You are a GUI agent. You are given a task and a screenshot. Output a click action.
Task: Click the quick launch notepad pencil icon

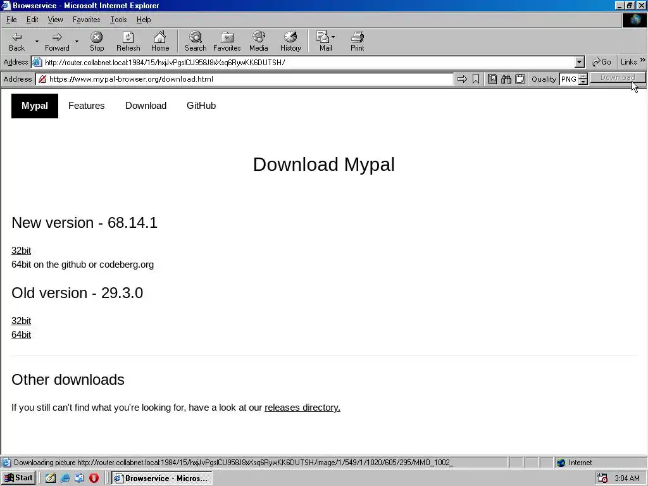pos(51,478)
